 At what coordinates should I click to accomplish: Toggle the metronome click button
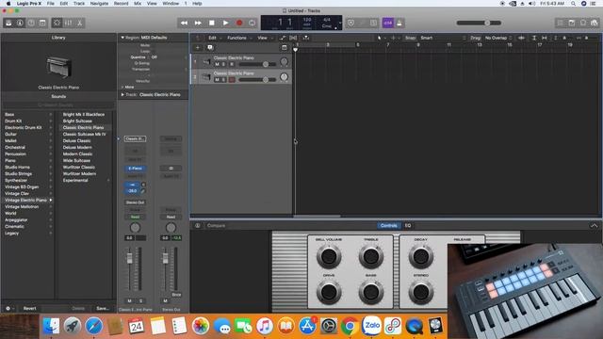click(399, 23)
